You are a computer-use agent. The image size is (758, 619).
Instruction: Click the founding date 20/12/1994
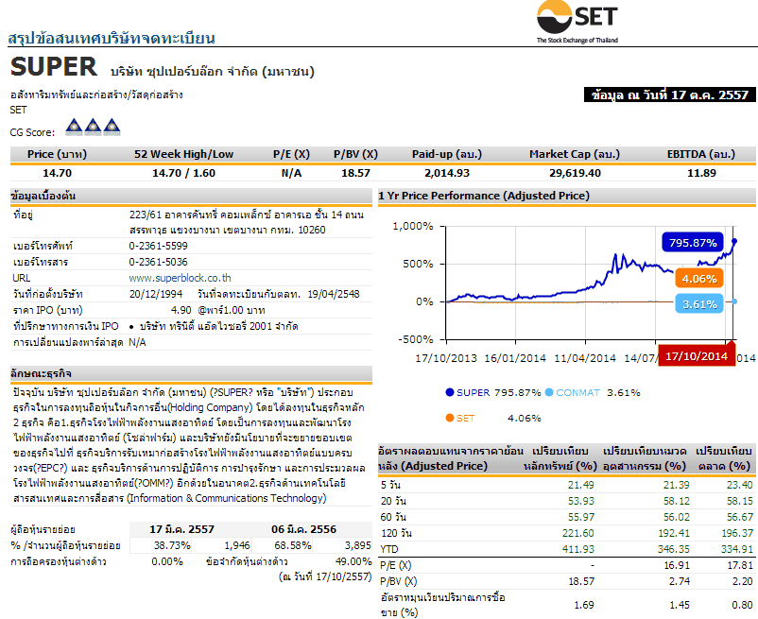pos(156,294)
